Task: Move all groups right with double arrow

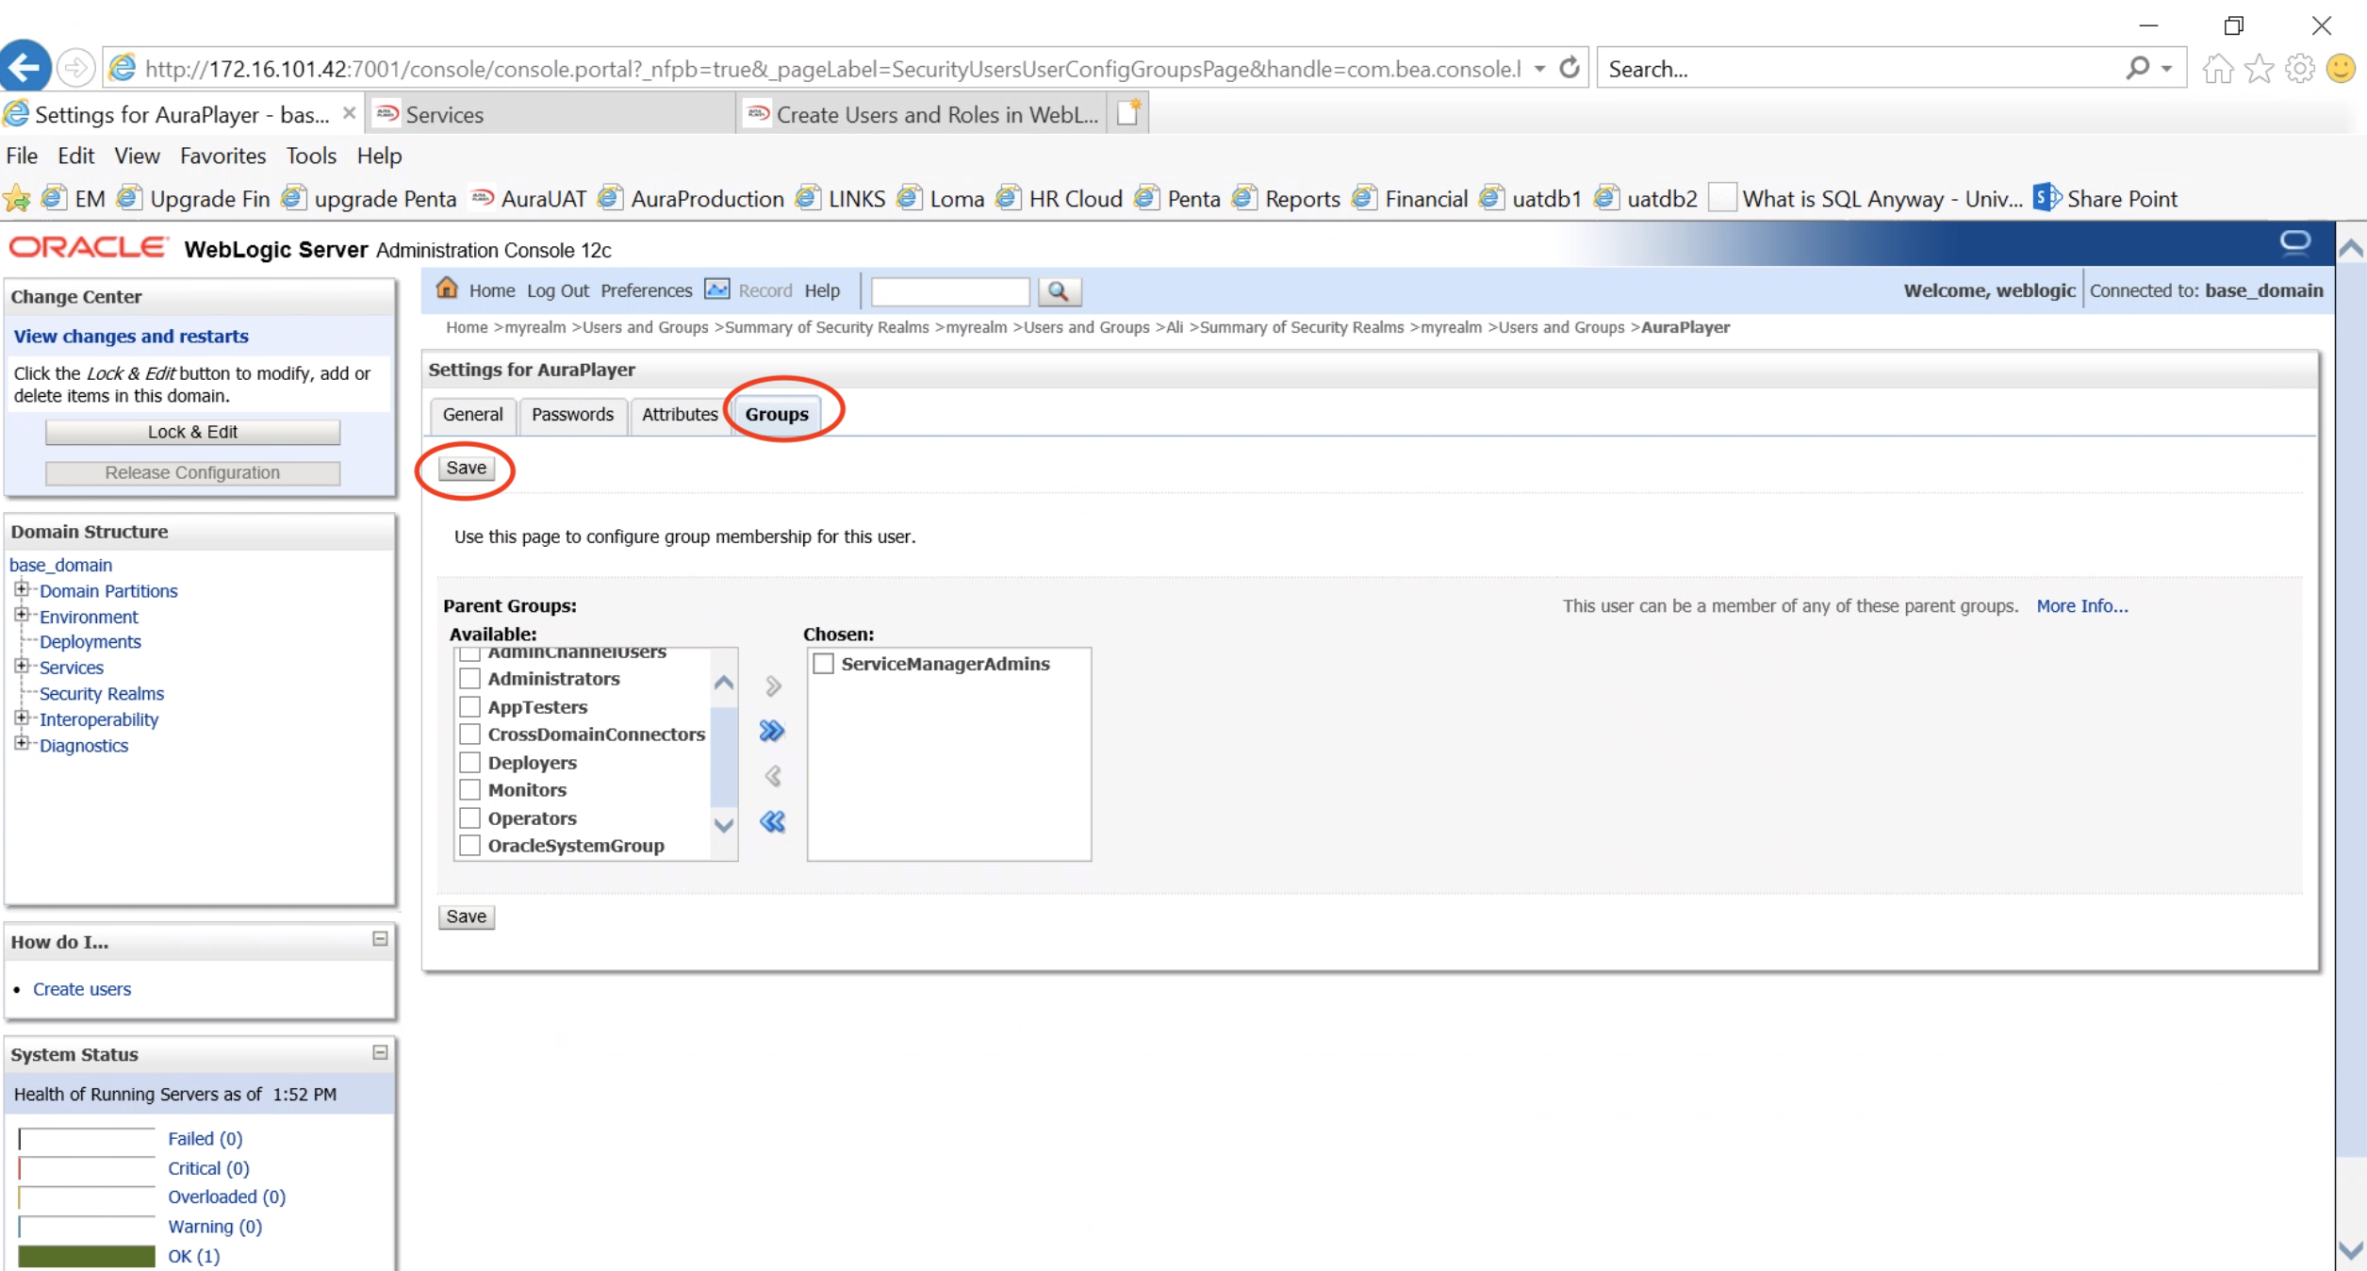Action: pyautogui.click(x=772, y=731)
